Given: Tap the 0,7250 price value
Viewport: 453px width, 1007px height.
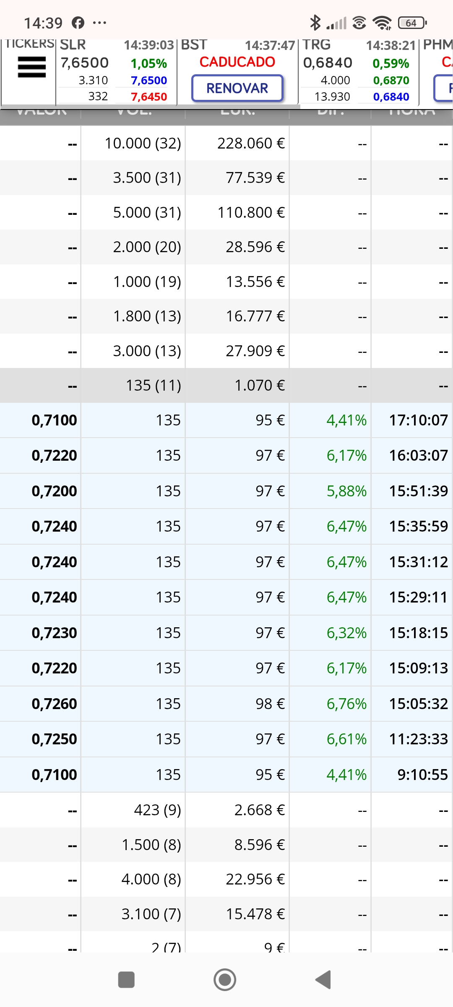Looking at the screenshot, I should coord(55,739).
